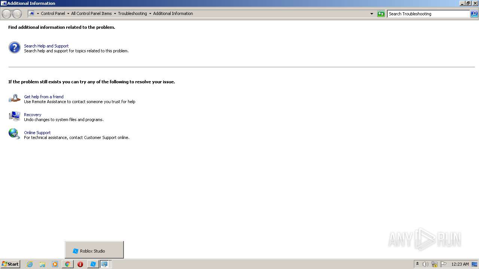Select the Additional Information breadcrumb
The height and width of the screenshot is (269, 479).
coord(173,13)
